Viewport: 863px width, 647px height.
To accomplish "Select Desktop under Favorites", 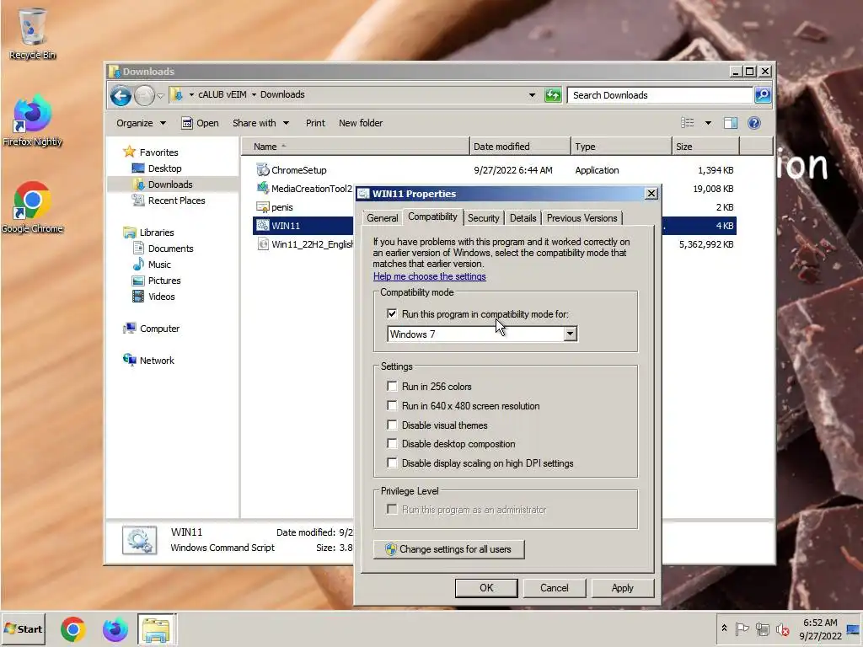I will point(164,168).
